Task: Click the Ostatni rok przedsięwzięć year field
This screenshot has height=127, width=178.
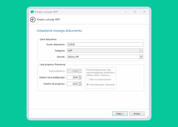Action: coord(73,78)
